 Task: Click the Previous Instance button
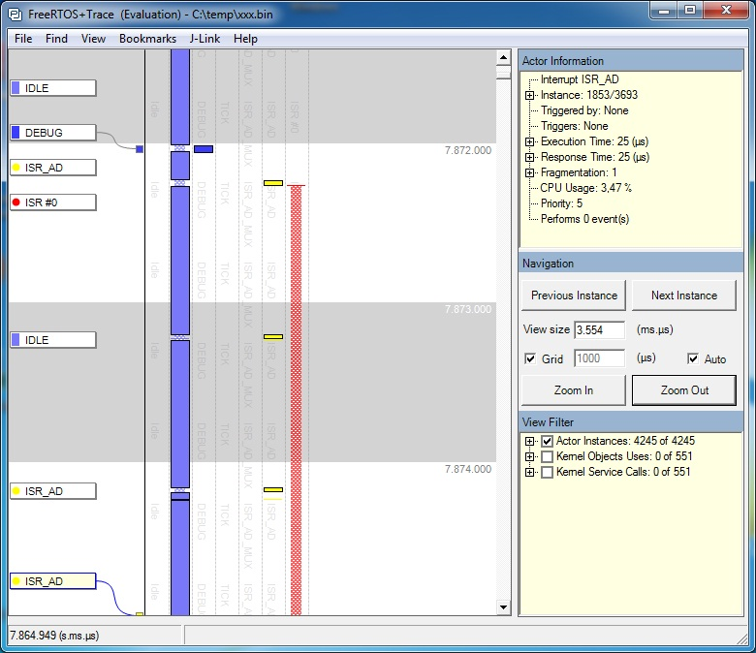(574, 295)
